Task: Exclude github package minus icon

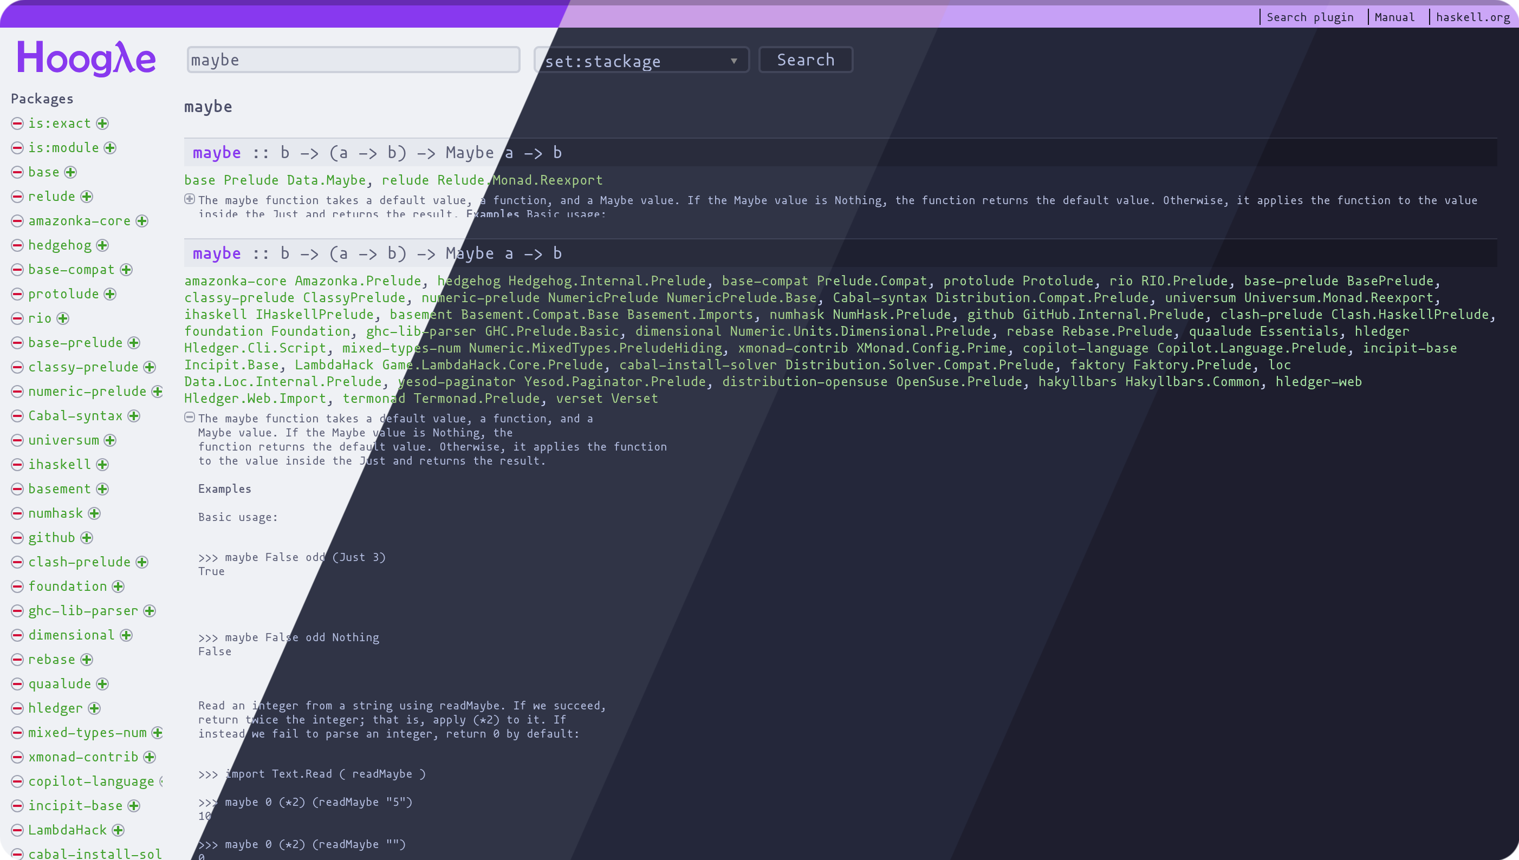Action: coord(17,537)
